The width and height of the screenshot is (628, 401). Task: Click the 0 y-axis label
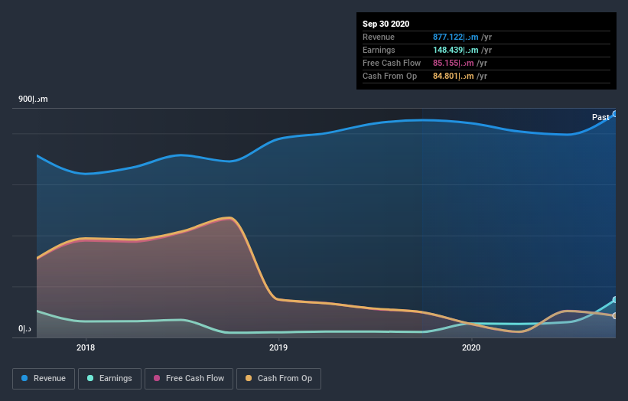point(24,329)
